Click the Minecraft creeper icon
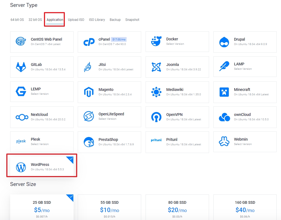Image resolution: width=281 pixels, height=220 pixels. pyautogui.click(x=224, y=92)
